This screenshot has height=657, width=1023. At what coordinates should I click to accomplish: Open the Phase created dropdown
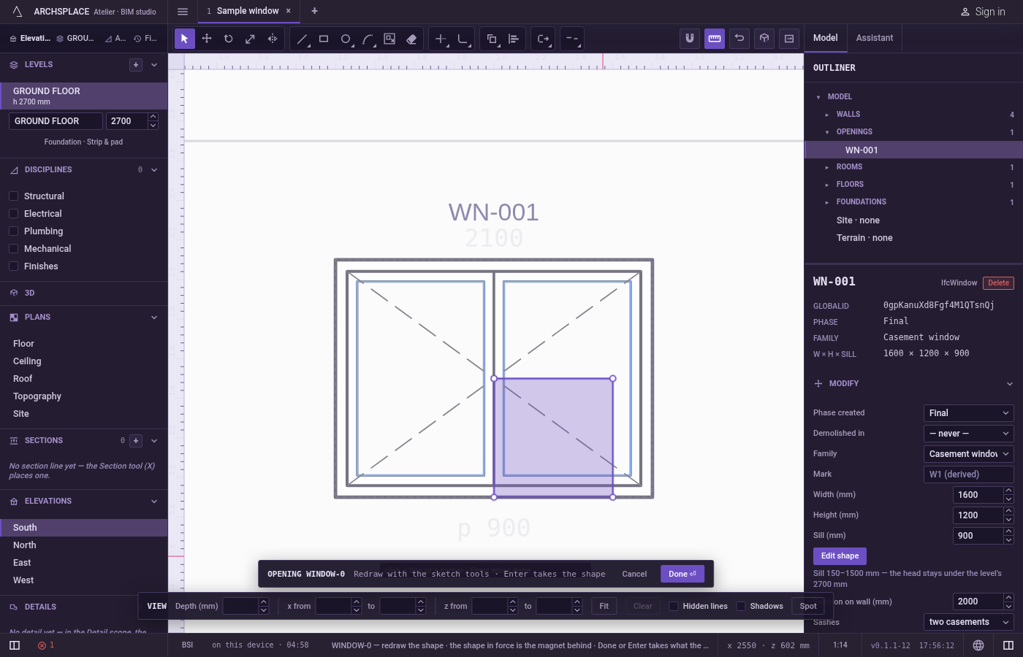[x=968, y=413]
